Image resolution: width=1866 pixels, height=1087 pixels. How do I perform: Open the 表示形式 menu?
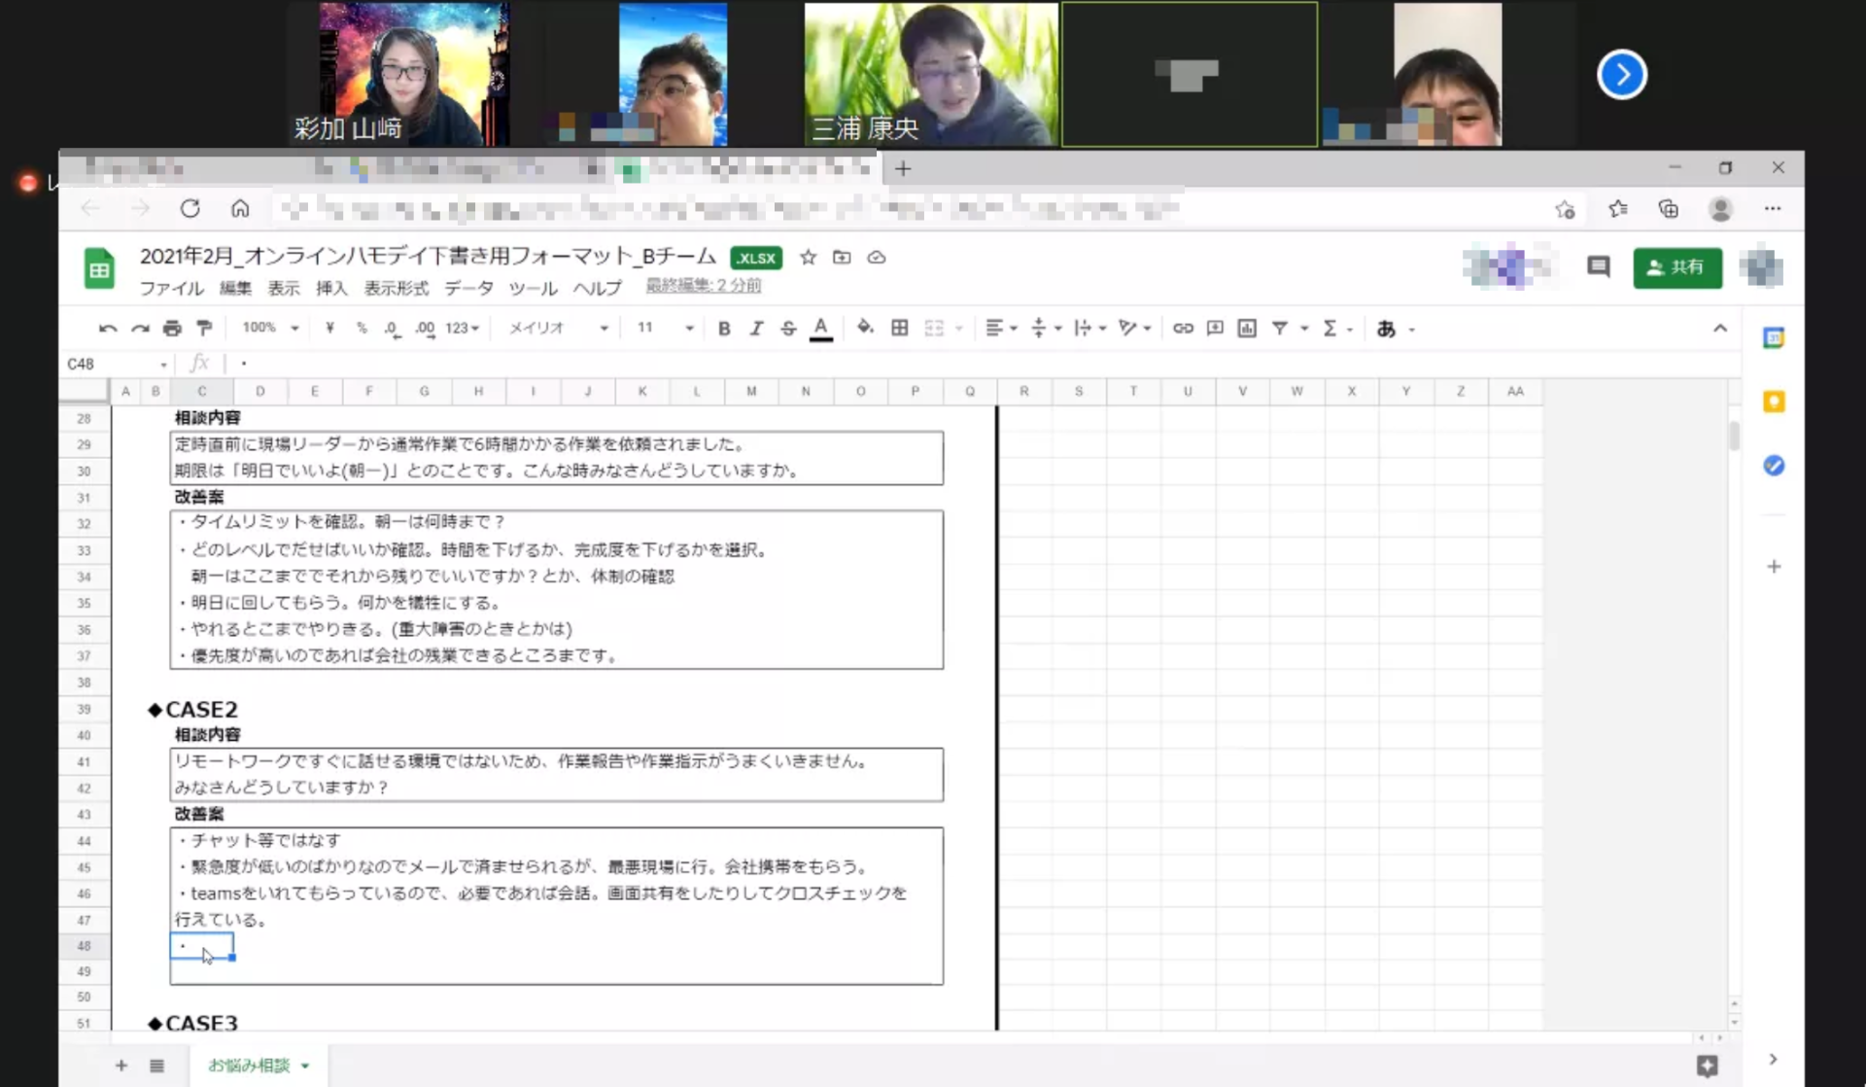coord(397,288)
